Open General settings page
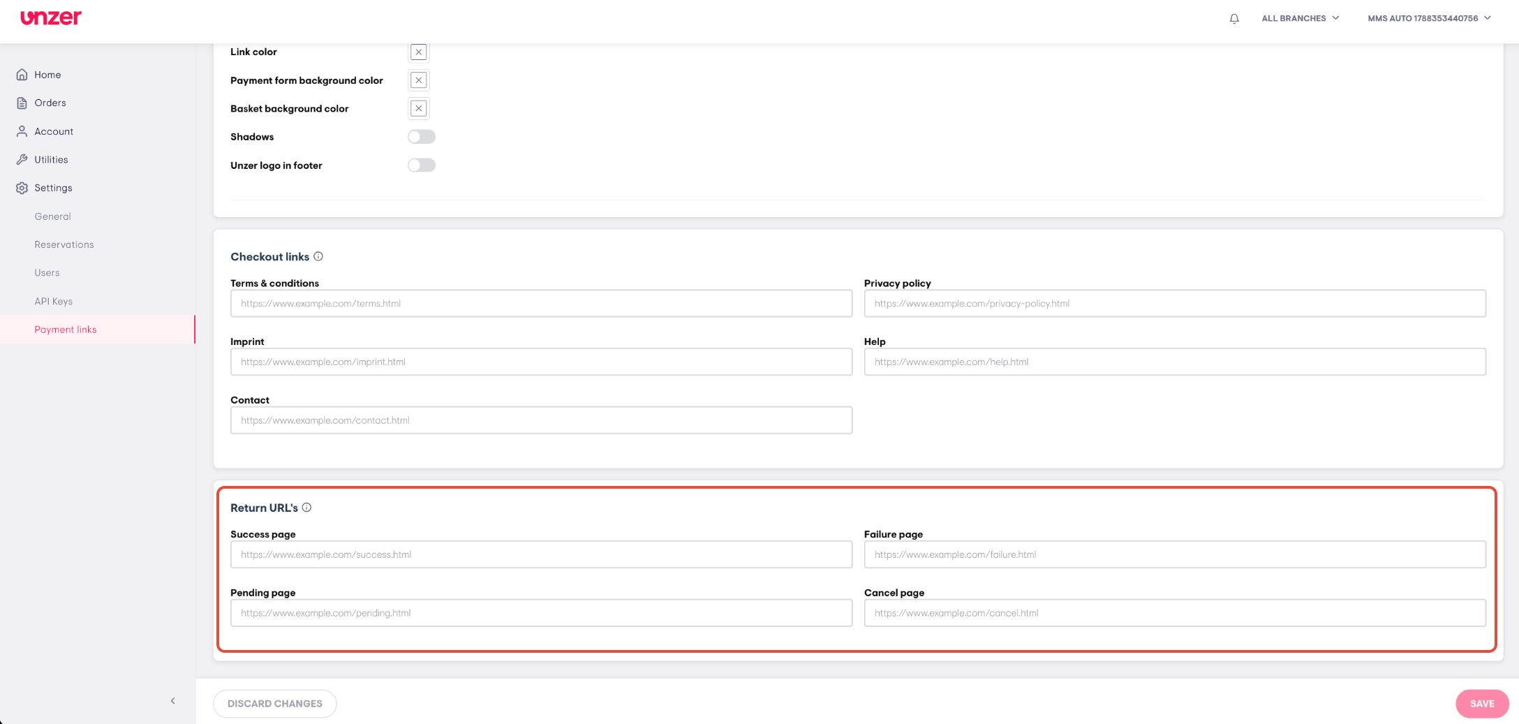 point(53,216)
